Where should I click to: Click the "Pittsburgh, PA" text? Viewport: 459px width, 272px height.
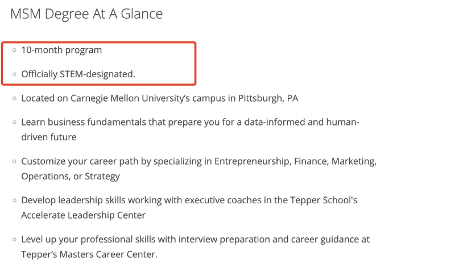(x=268, y=98)
